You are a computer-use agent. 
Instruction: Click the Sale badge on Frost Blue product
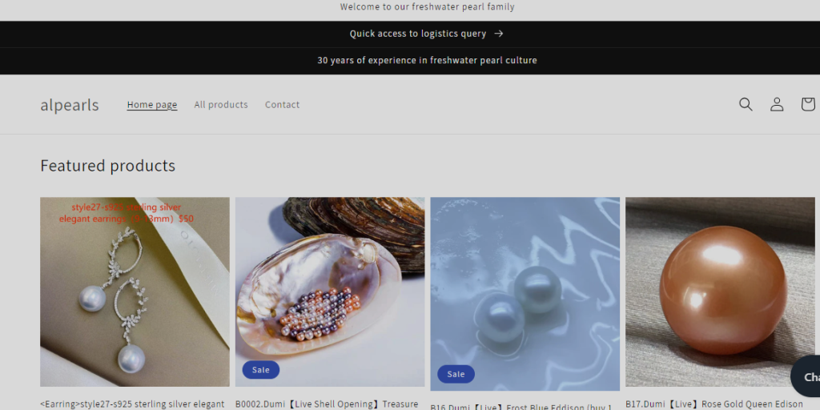point(456,374)
